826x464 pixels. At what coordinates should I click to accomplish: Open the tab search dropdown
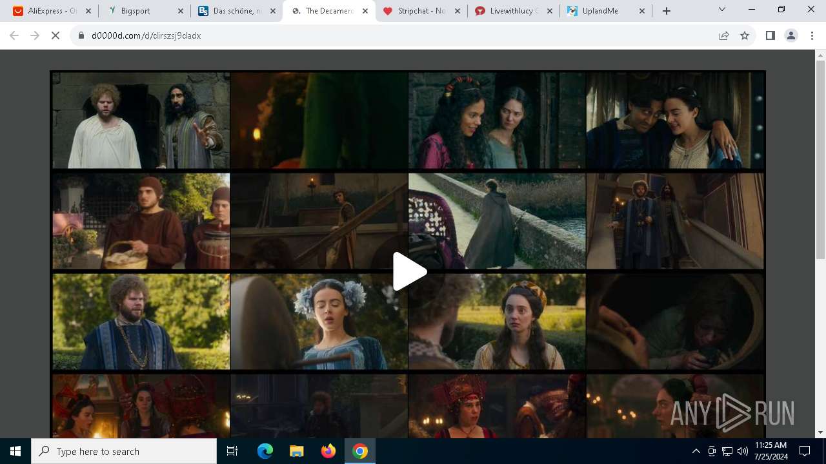pos(722,9)
